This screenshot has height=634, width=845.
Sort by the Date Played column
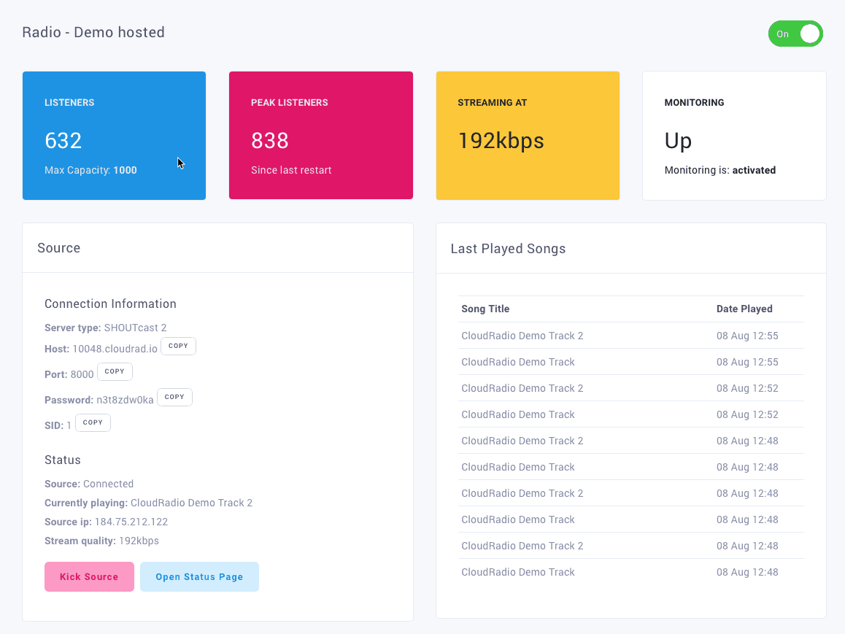point(744,309)
